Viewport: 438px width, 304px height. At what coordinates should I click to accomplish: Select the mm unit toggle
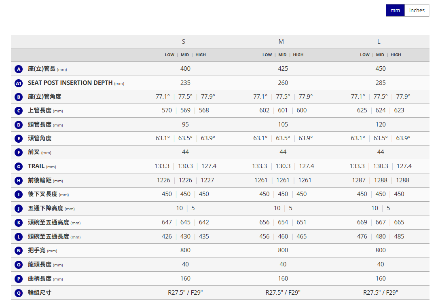[395, 11]
